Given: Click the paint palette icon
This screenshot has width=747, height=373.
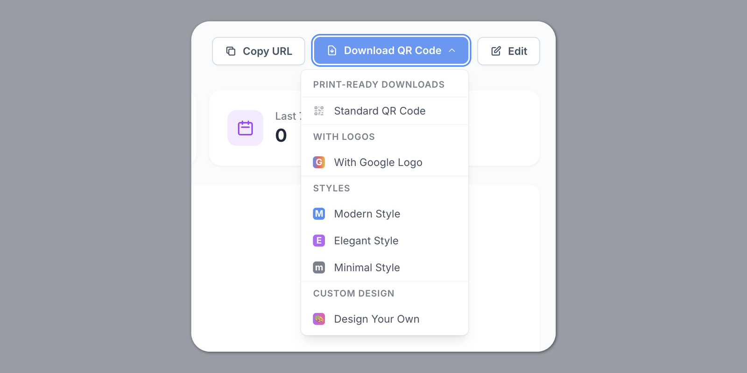Looking at the screenshot, I should [319, 319].
